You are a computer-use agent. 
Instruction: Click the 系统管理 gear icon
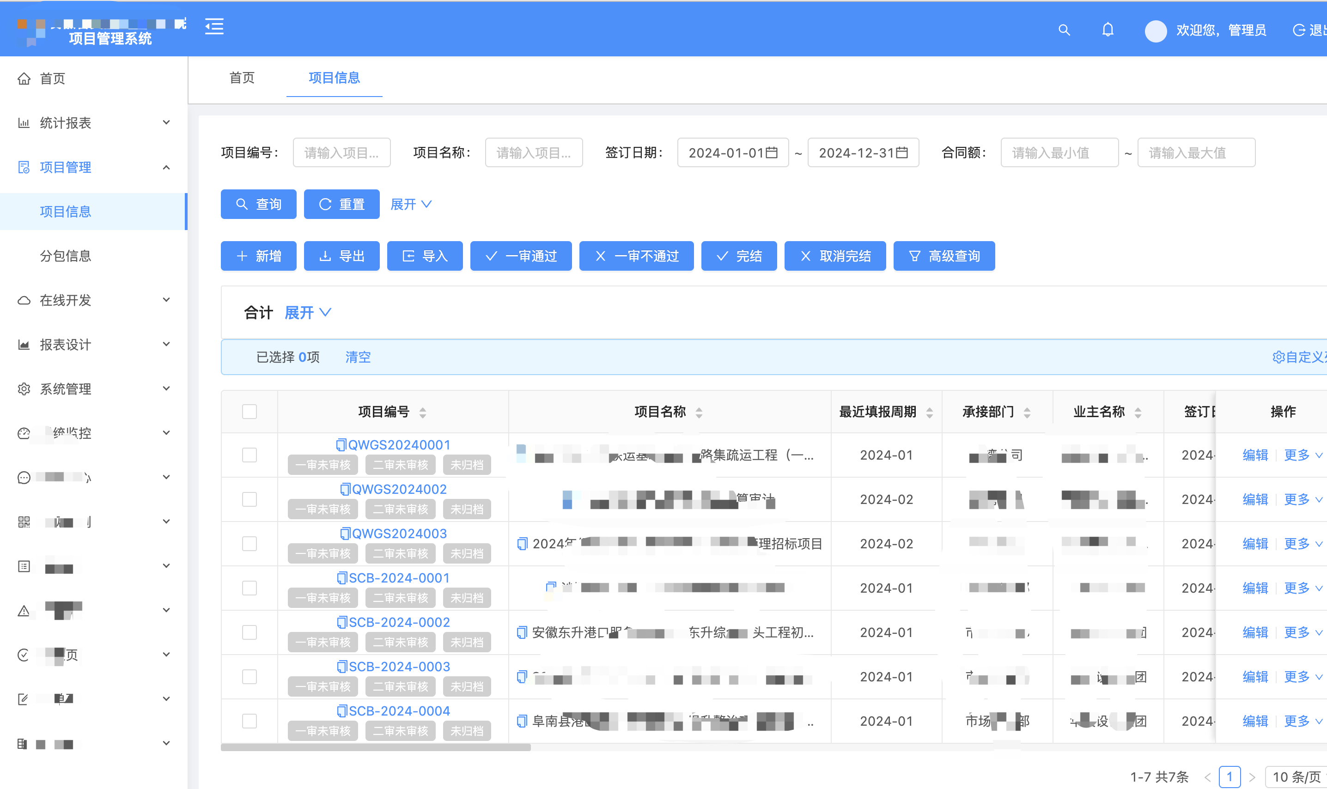pos(24,389)
